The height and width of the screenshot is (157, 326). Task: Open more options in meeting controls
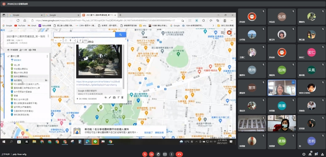point(172,154)
